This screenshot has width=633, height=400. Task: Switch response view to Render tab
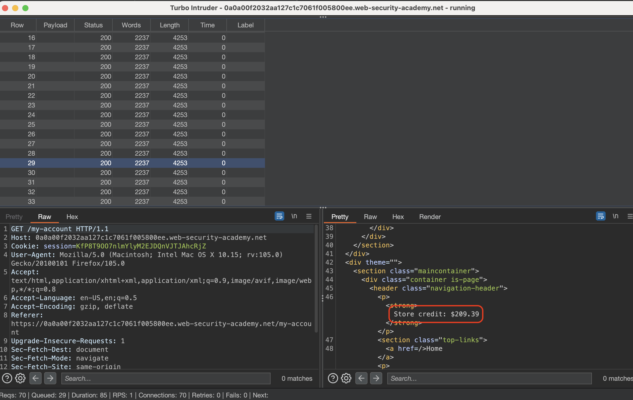[x=429, y=217]
